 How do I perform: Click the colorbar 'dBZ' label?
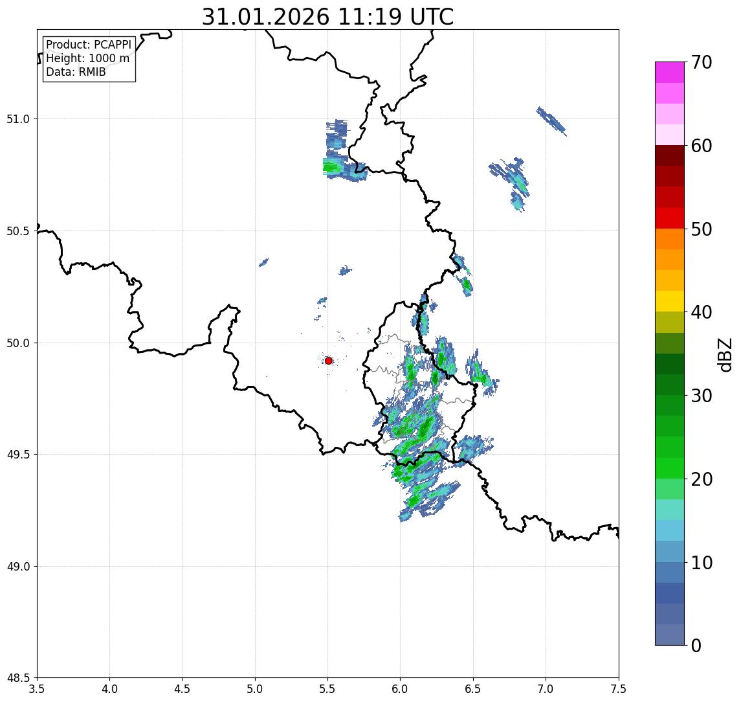tap(724, 355)
